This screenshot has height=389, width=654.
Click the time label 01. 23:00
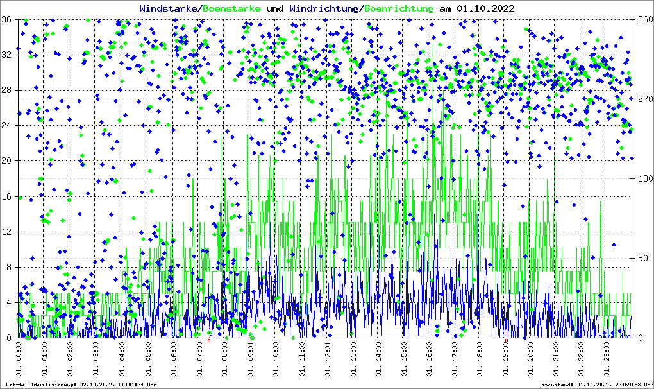click(607, 359)
